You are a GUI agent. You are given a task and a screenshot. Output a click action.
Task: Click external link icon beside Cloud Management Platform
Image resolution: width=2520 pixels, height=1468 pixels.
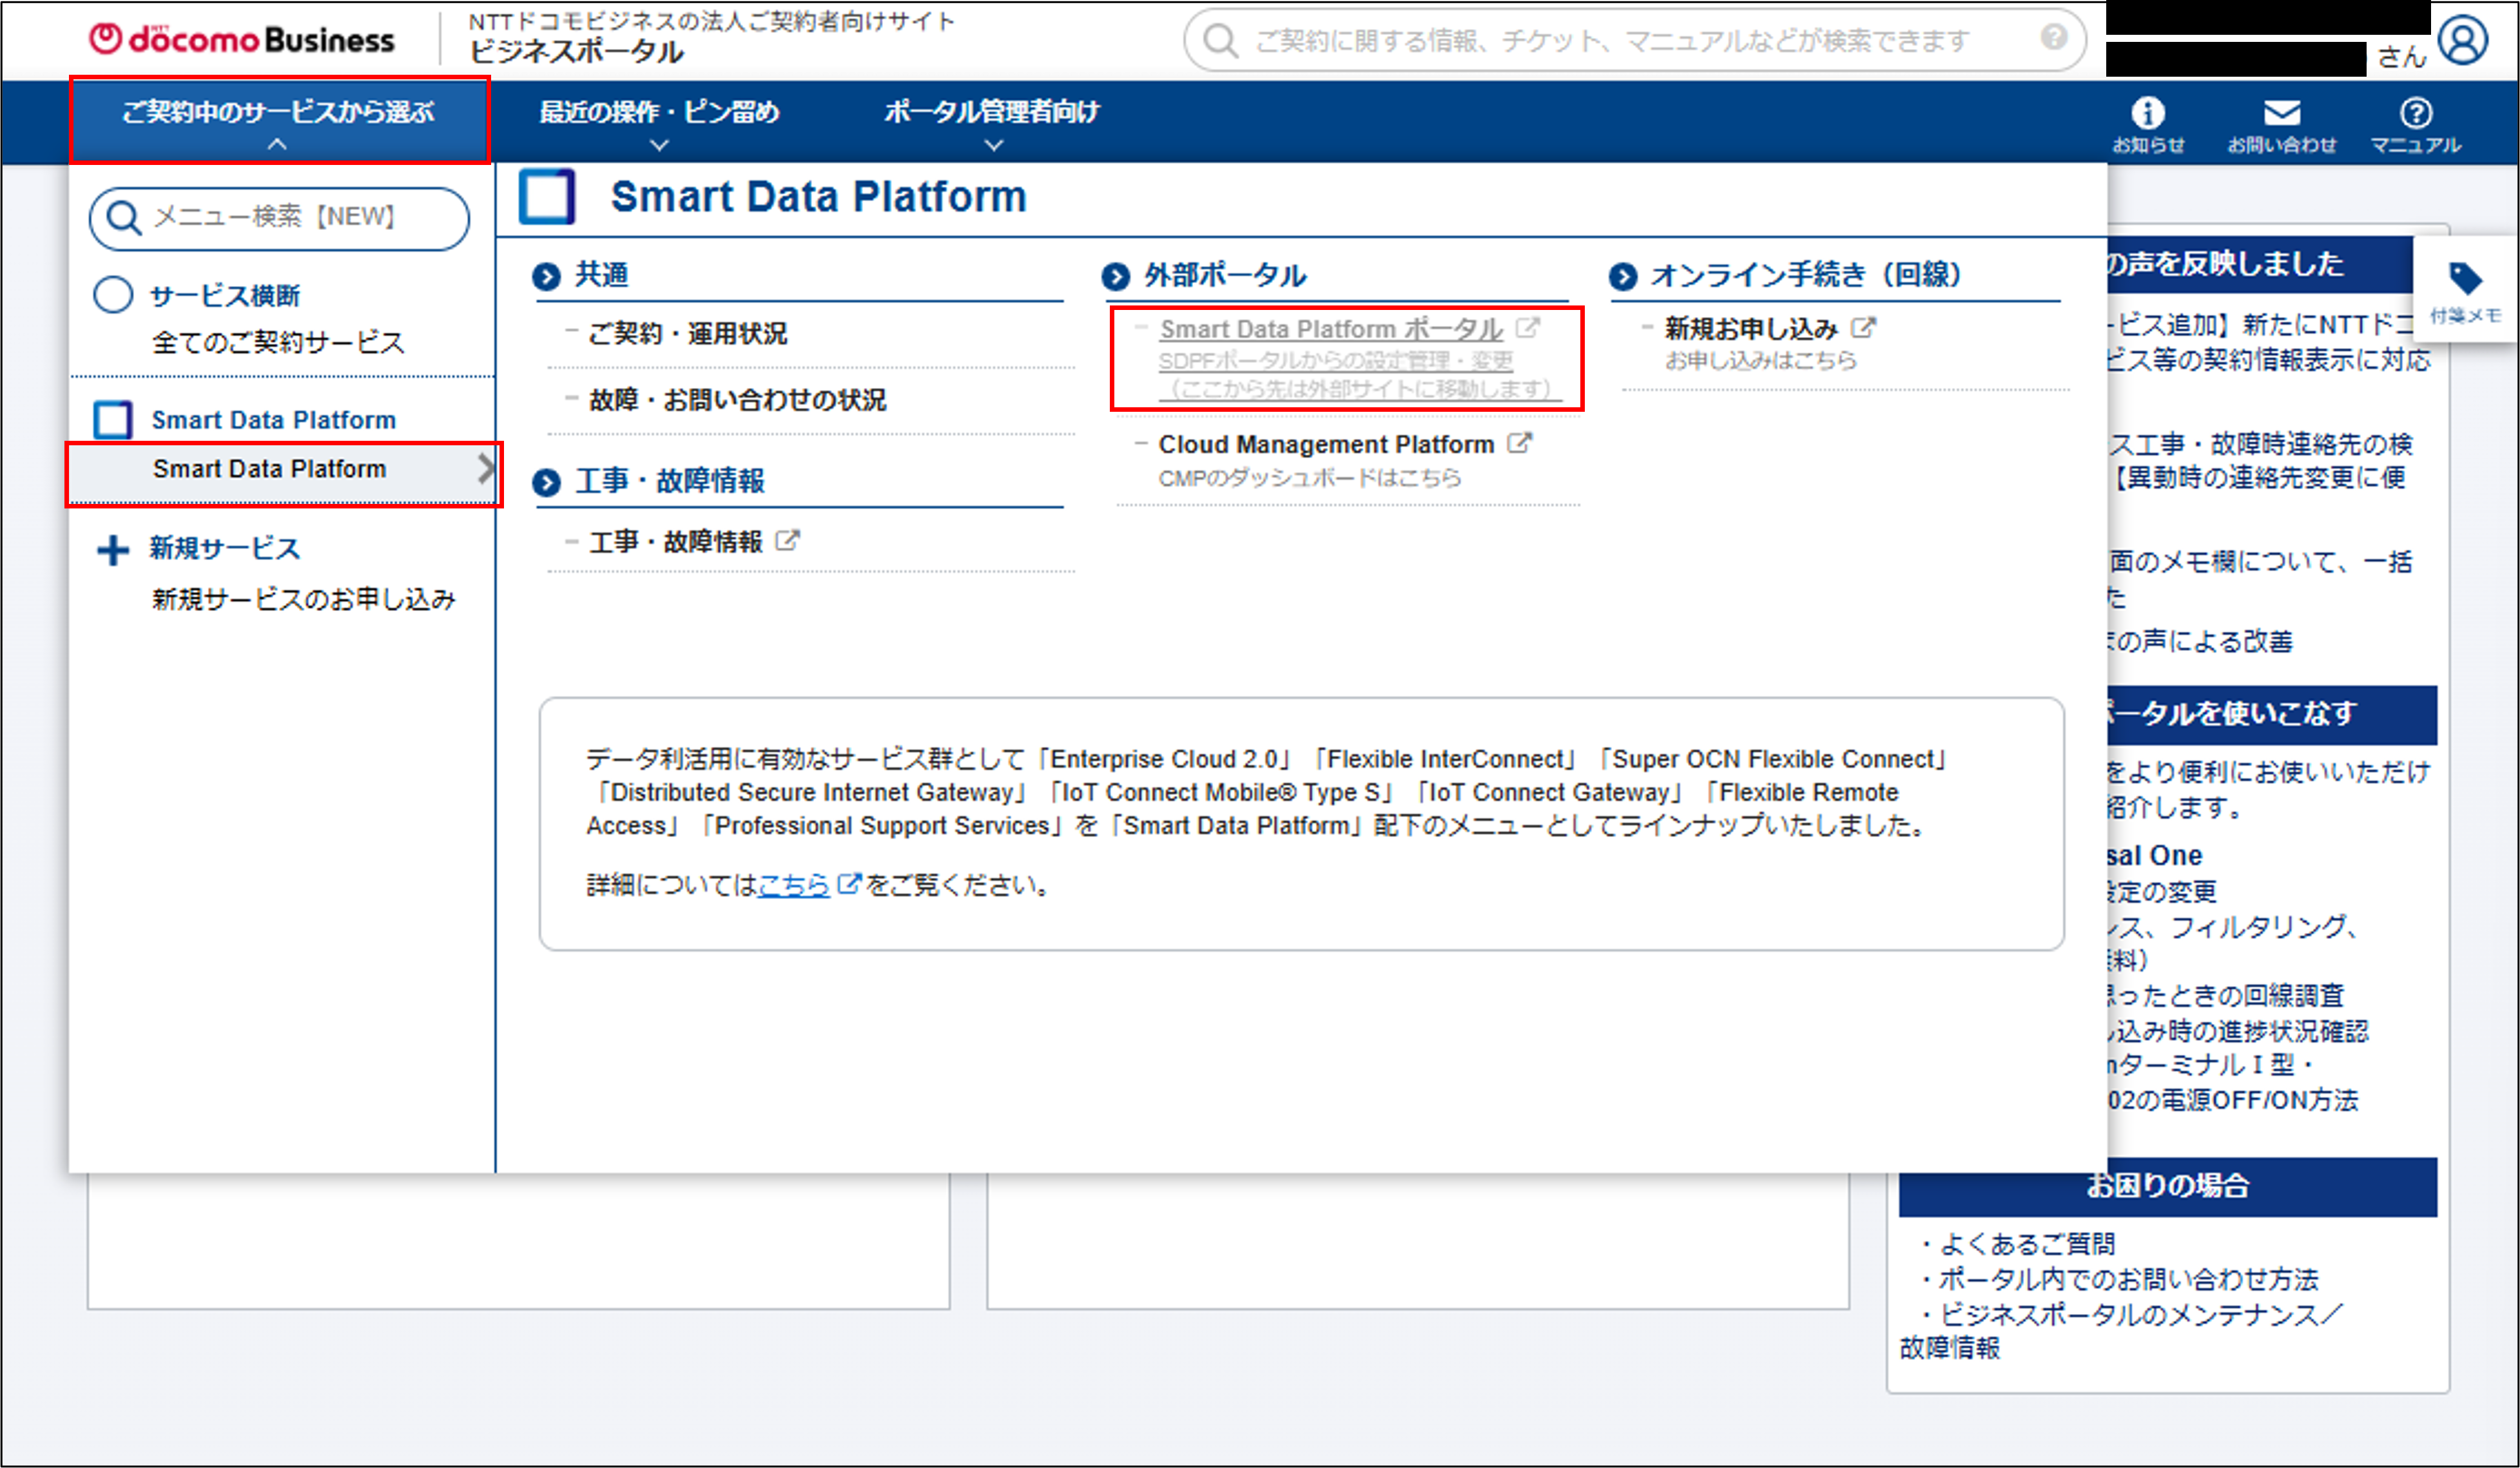(1519, 442)
